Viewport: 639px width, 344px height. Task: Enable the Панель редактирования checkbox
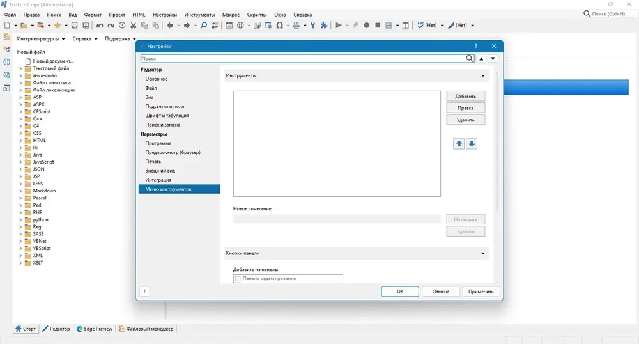[238, 278]
